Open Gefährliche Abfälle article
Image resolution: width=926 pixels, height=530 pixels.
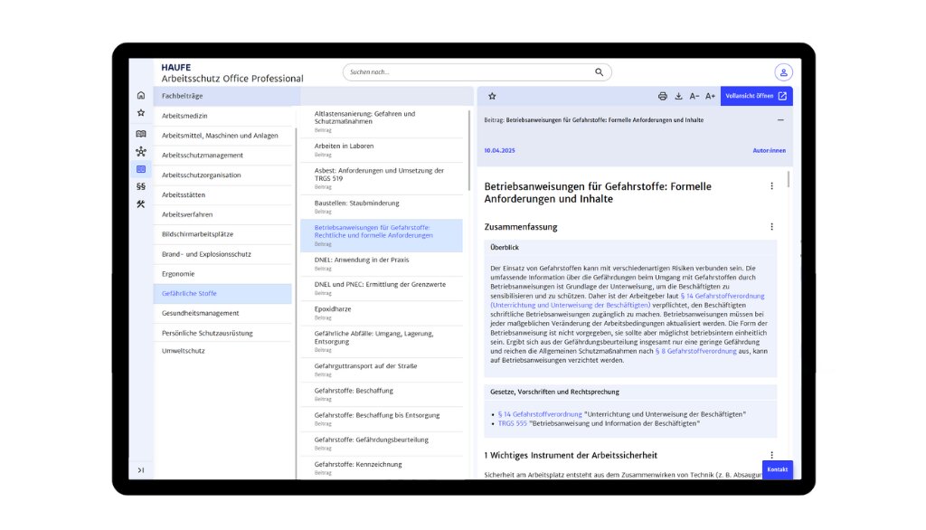coord(382,342)
